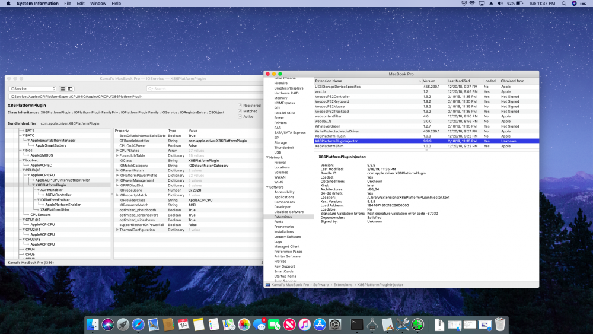Screen dimensions: 593x334
Task: Open the System Information app menu
Action: pos(37,4)
